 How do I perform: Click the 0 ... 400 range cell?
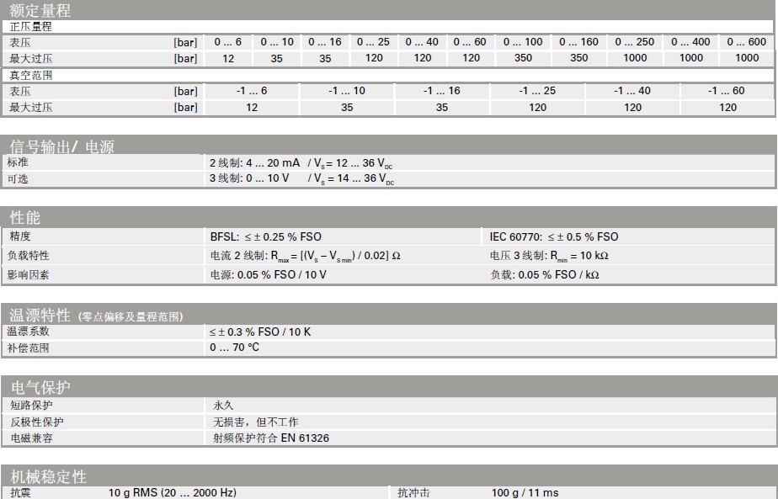(x=690, y=42)
